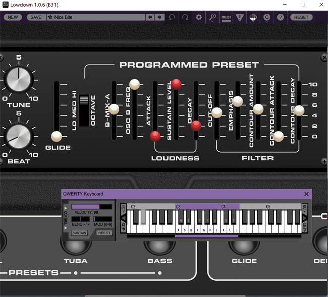The width and height of the screenshot is (328, 297).
Task: Click the panic exclamation triangle icon
Action: (240, 17)
